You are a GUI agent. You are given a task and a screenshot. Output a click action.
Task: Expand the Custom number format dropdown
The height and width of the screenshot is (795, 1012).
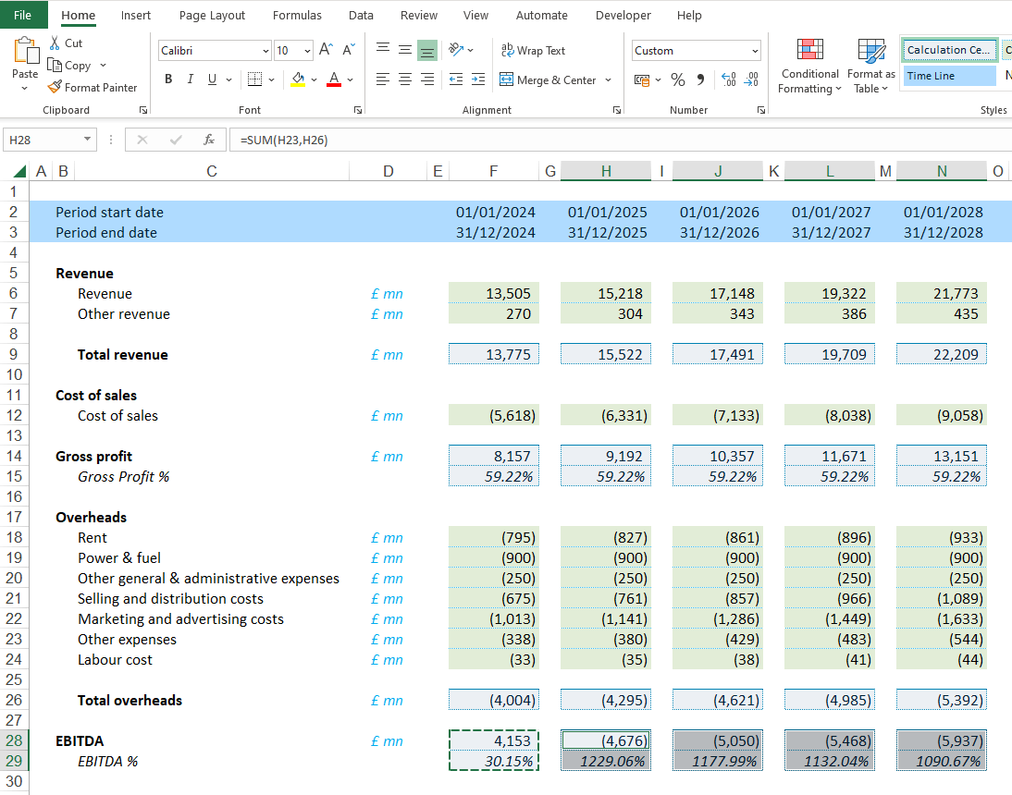[x=755, y=51]
